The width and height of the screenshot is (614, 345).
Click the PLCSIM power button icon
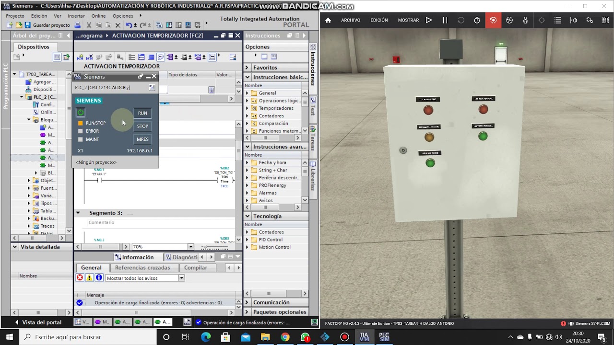click(x=81, y=113)
